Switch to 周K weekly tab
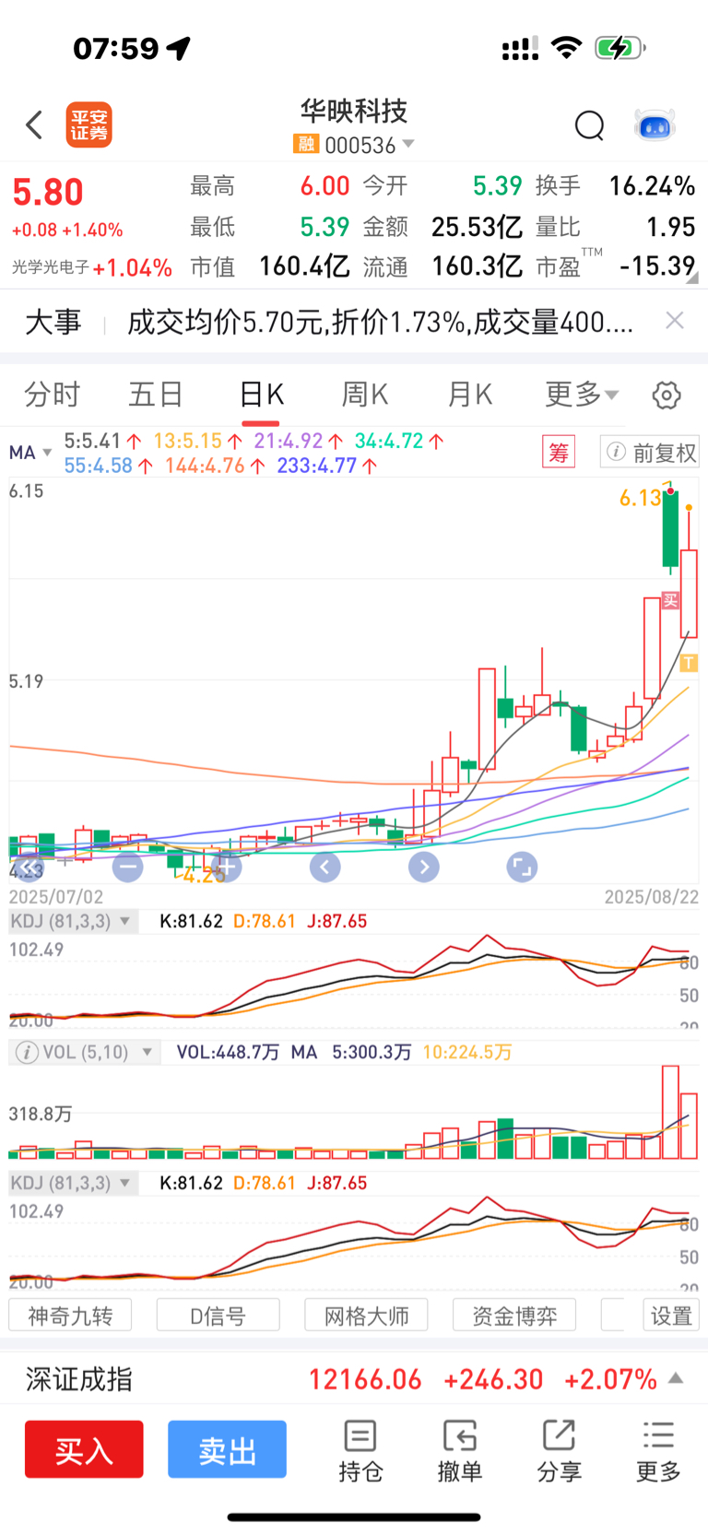Viewport: 708px width, 1535px height. pos(365,395)
